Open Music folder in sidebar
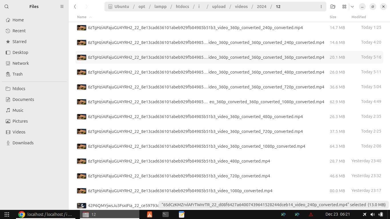Screen dimensions: 390x219 coord(34,110)
